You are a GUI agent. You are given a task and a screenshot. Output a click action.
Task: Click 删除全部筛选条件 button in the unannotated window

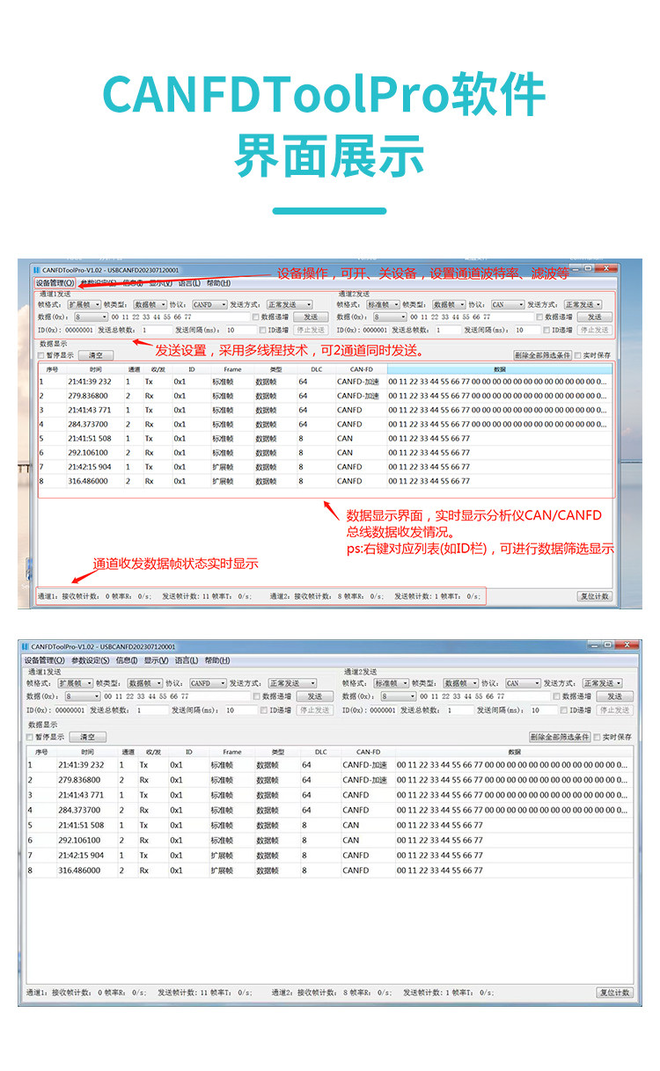pyautogui.click(x=560, y=737)
